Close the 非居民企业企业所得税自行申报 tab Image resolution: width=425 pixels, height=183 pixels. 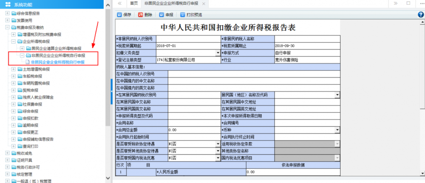204,4
